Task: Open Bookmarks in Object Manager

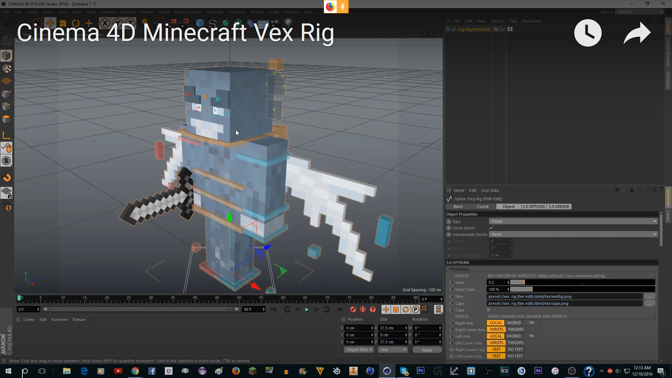Action: (532, 21)
